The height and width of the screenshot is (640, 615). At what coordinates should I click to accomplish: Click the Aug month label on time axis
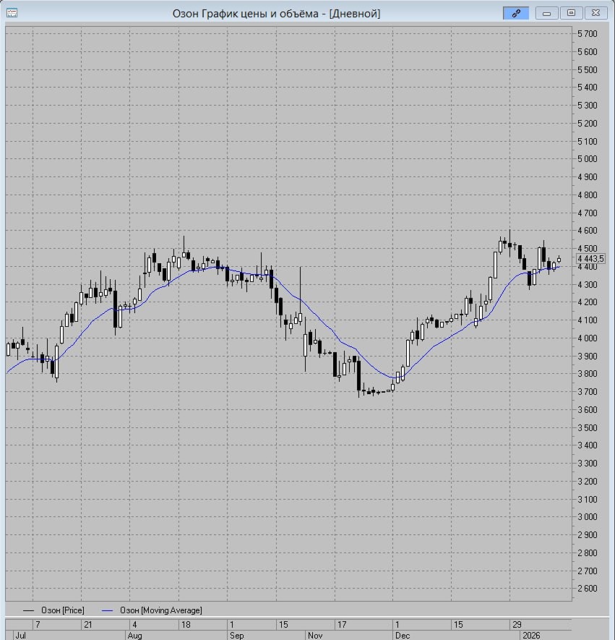point(134,636)
